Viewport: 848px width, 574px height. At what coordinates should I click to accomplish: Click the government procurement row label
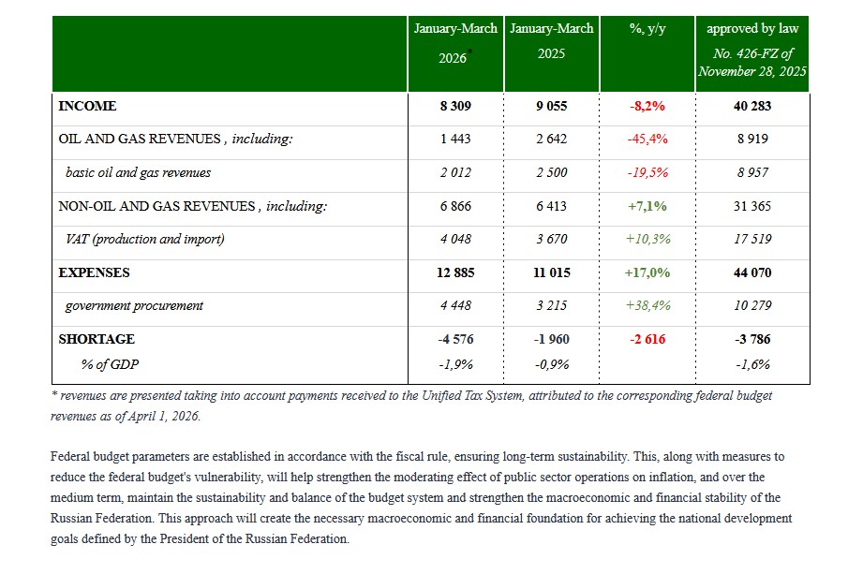point(134,305)
